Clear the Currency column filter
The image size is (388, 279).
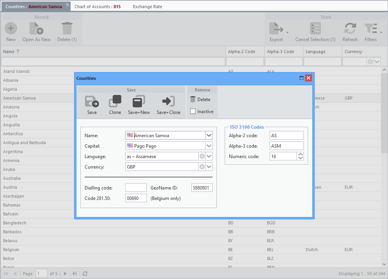(370, 62)
